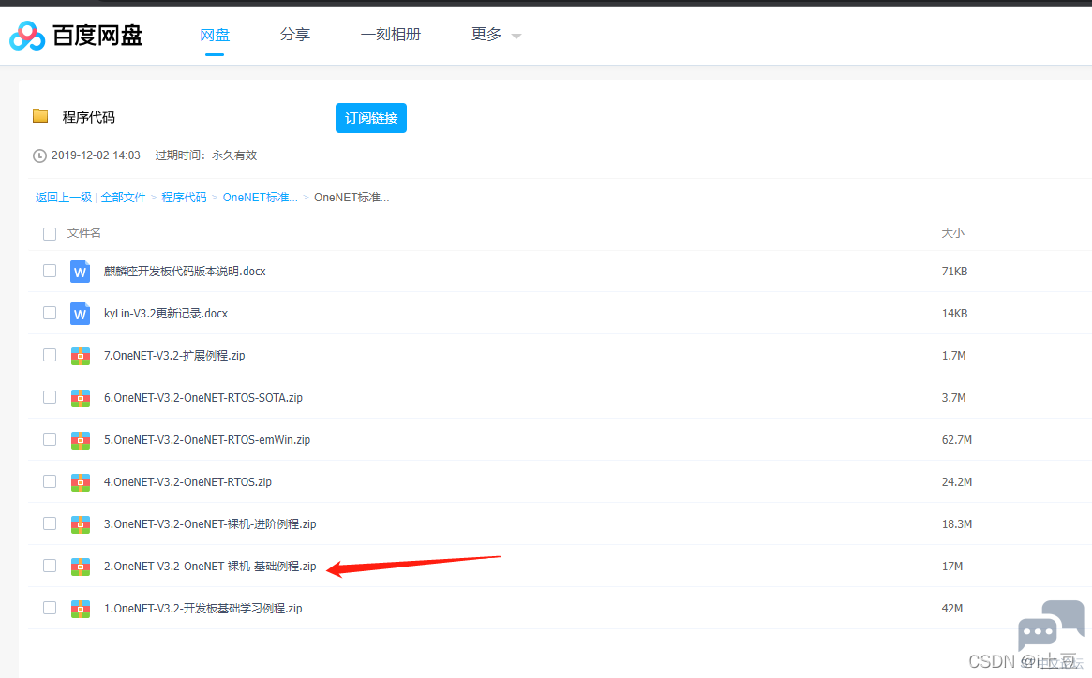
Task: Click the 24.2M size value
Action: click(957, 482)
